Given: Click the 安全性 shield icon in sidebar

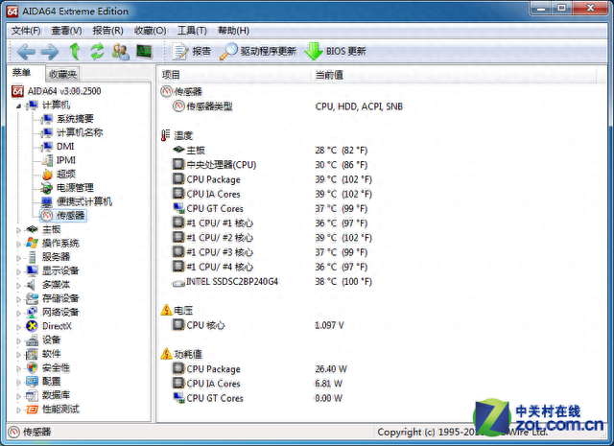Looking at the screenshot, I should [x=33, y=367].
